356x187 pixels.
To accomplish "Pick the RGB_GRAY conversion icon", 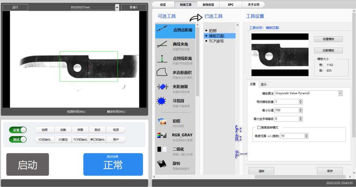I will (x=162, y=135).
